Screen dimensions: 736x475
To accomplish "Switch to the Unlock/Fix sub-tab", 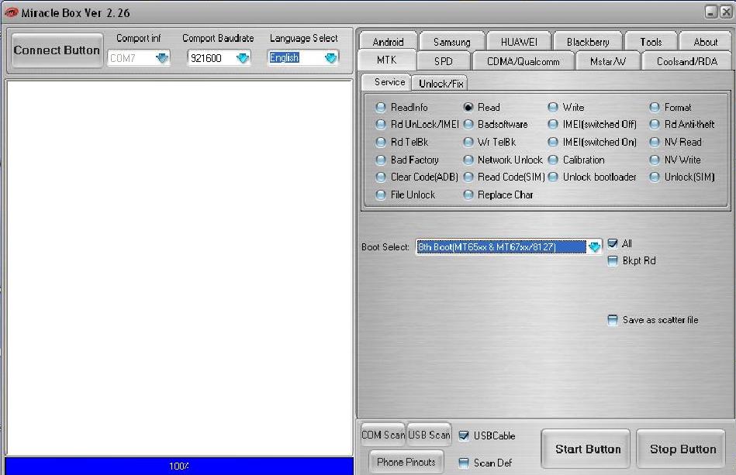I will (x=441, y=83).
